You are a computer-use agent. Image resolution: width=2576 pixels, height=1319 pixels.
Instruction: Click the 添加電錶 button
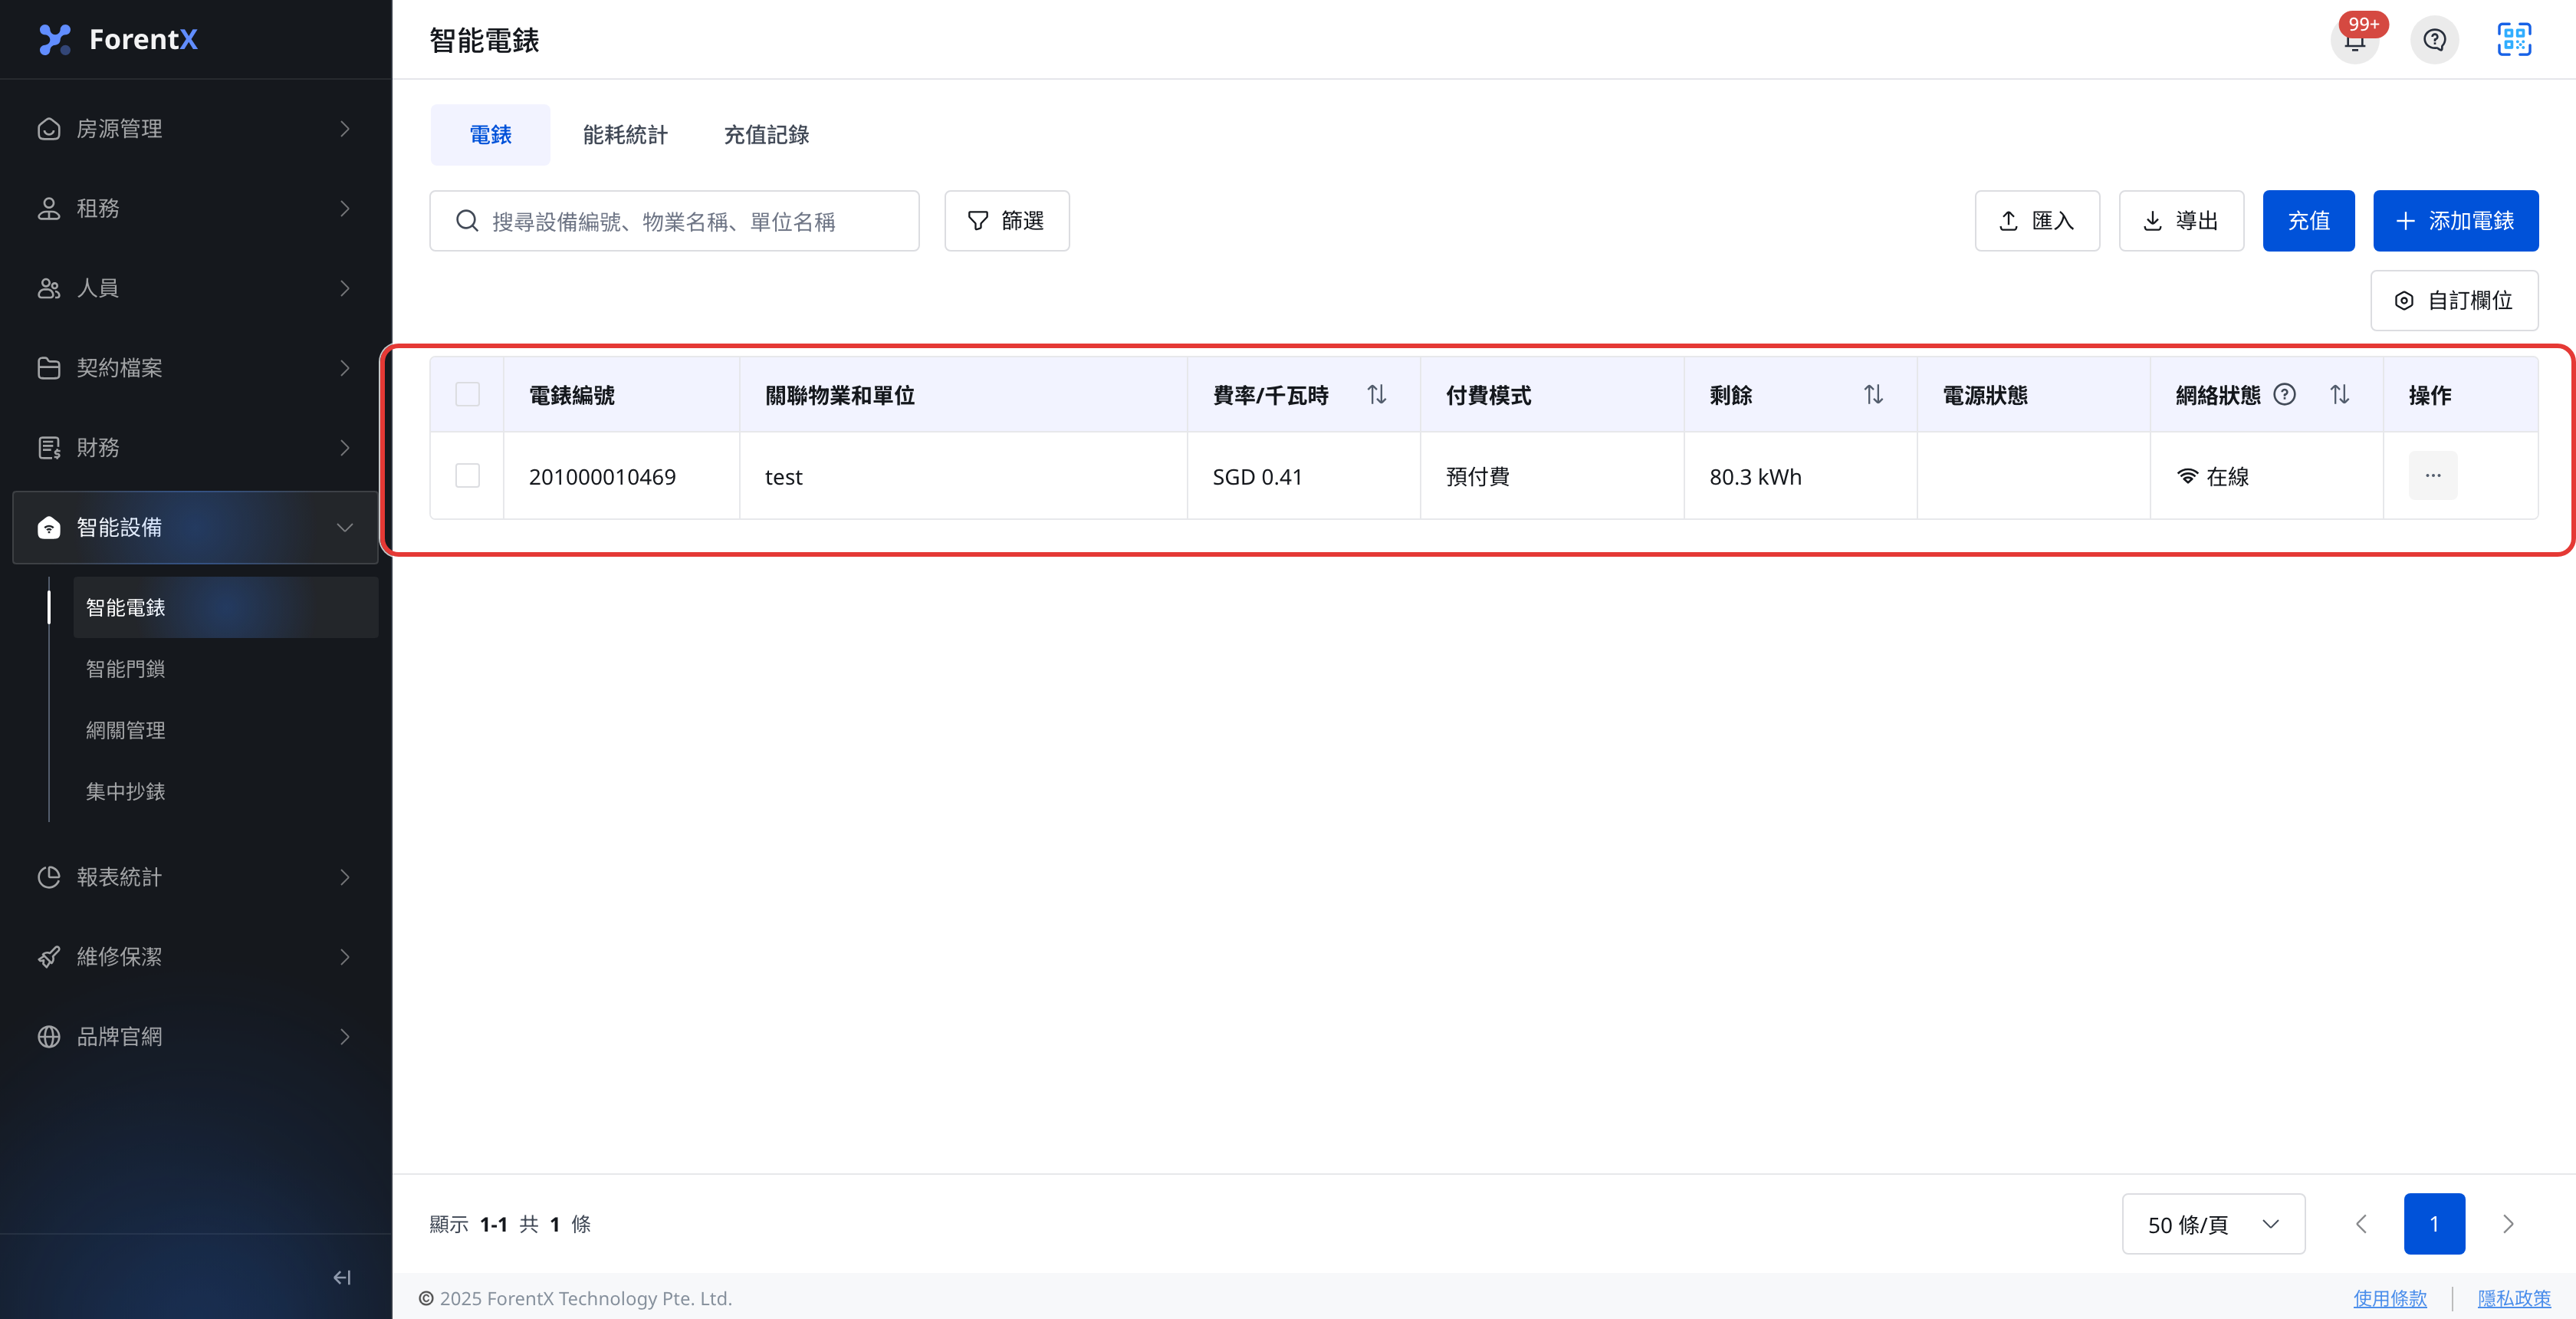point(2455,221)
